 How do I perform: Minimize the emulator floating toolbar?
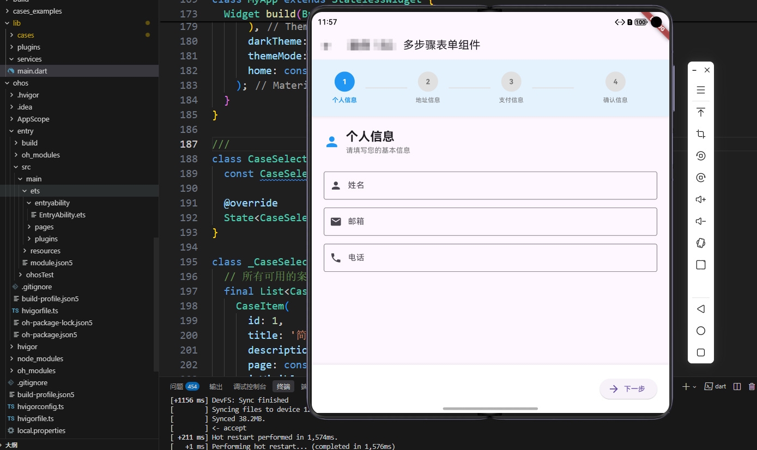click(694, 70)
